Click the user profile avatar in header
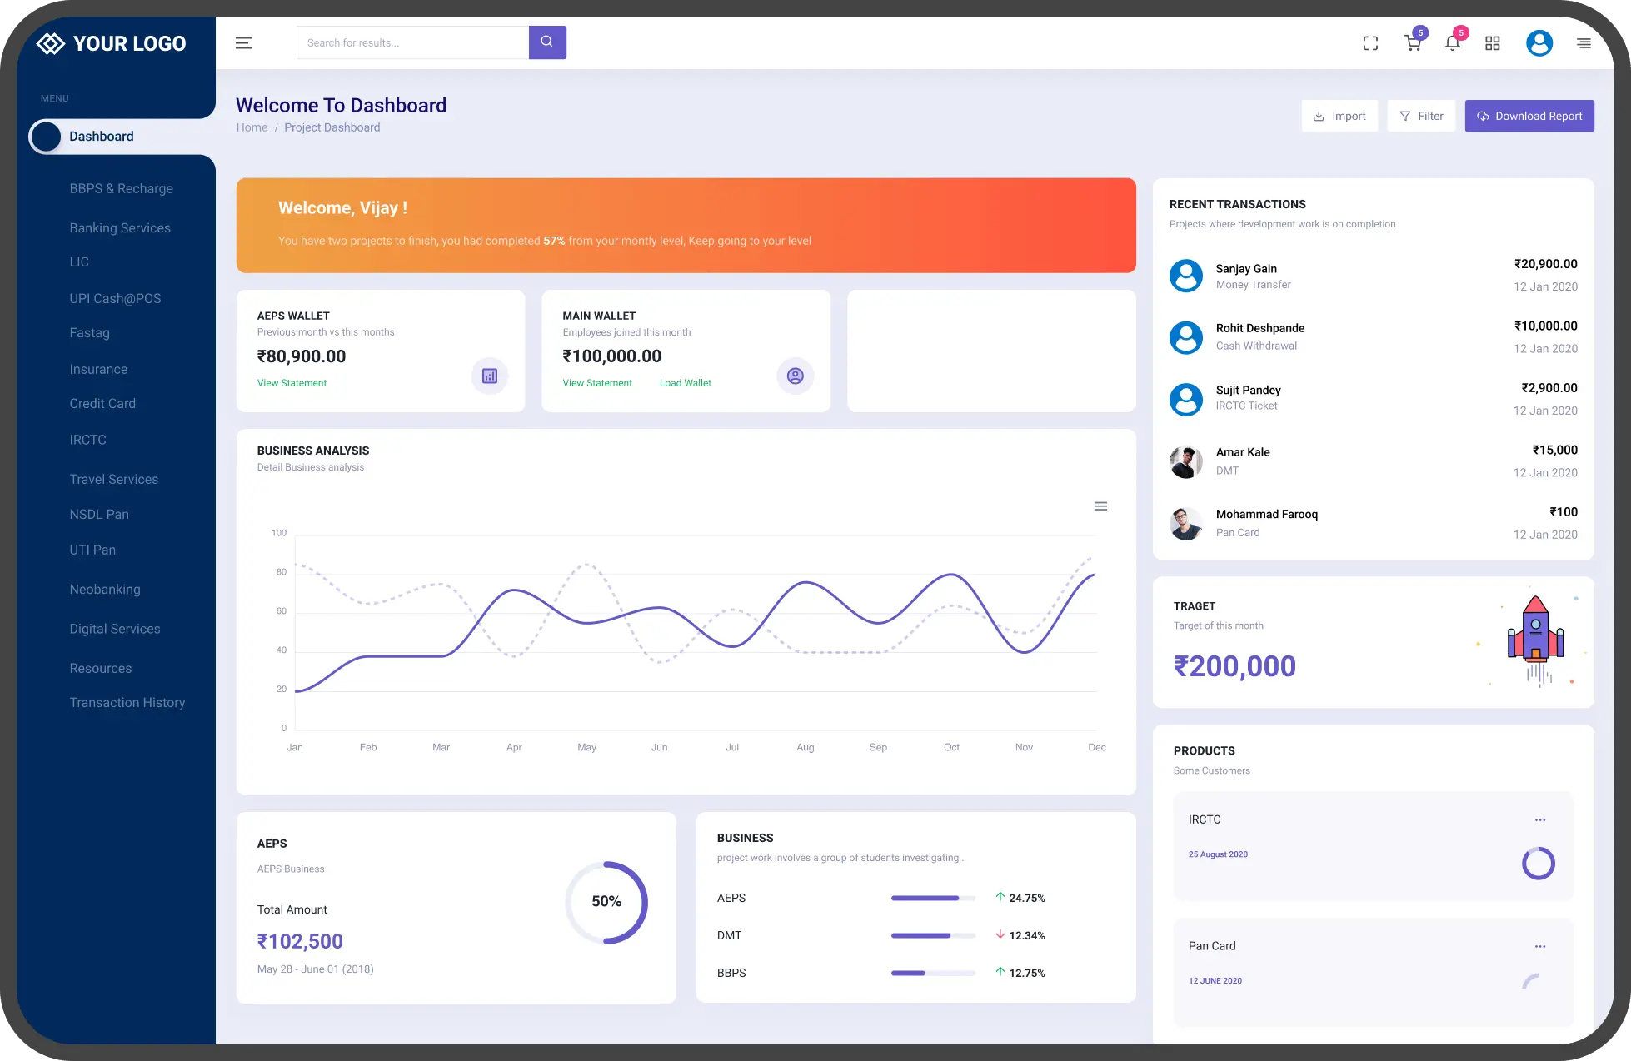 1539,43
